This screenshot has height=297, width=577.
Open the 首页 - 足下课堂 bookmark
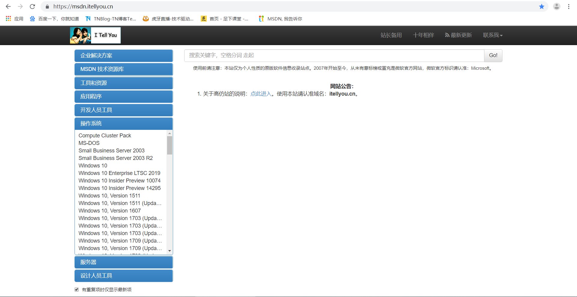(x=224, y=19)
